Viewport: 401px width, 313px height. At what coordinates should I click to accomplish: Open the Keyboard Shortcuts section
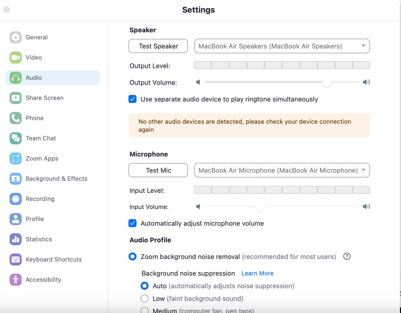point(54,259)
